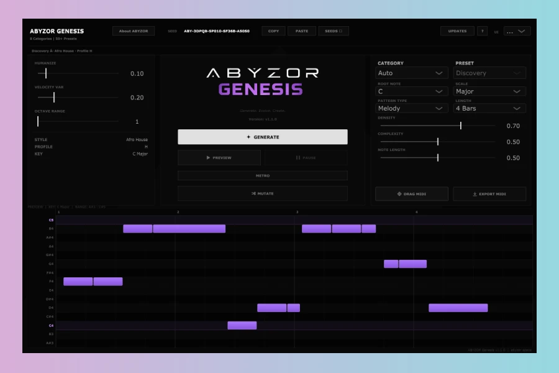
Task: Adjust the Complexity slider
Action: 438,142
